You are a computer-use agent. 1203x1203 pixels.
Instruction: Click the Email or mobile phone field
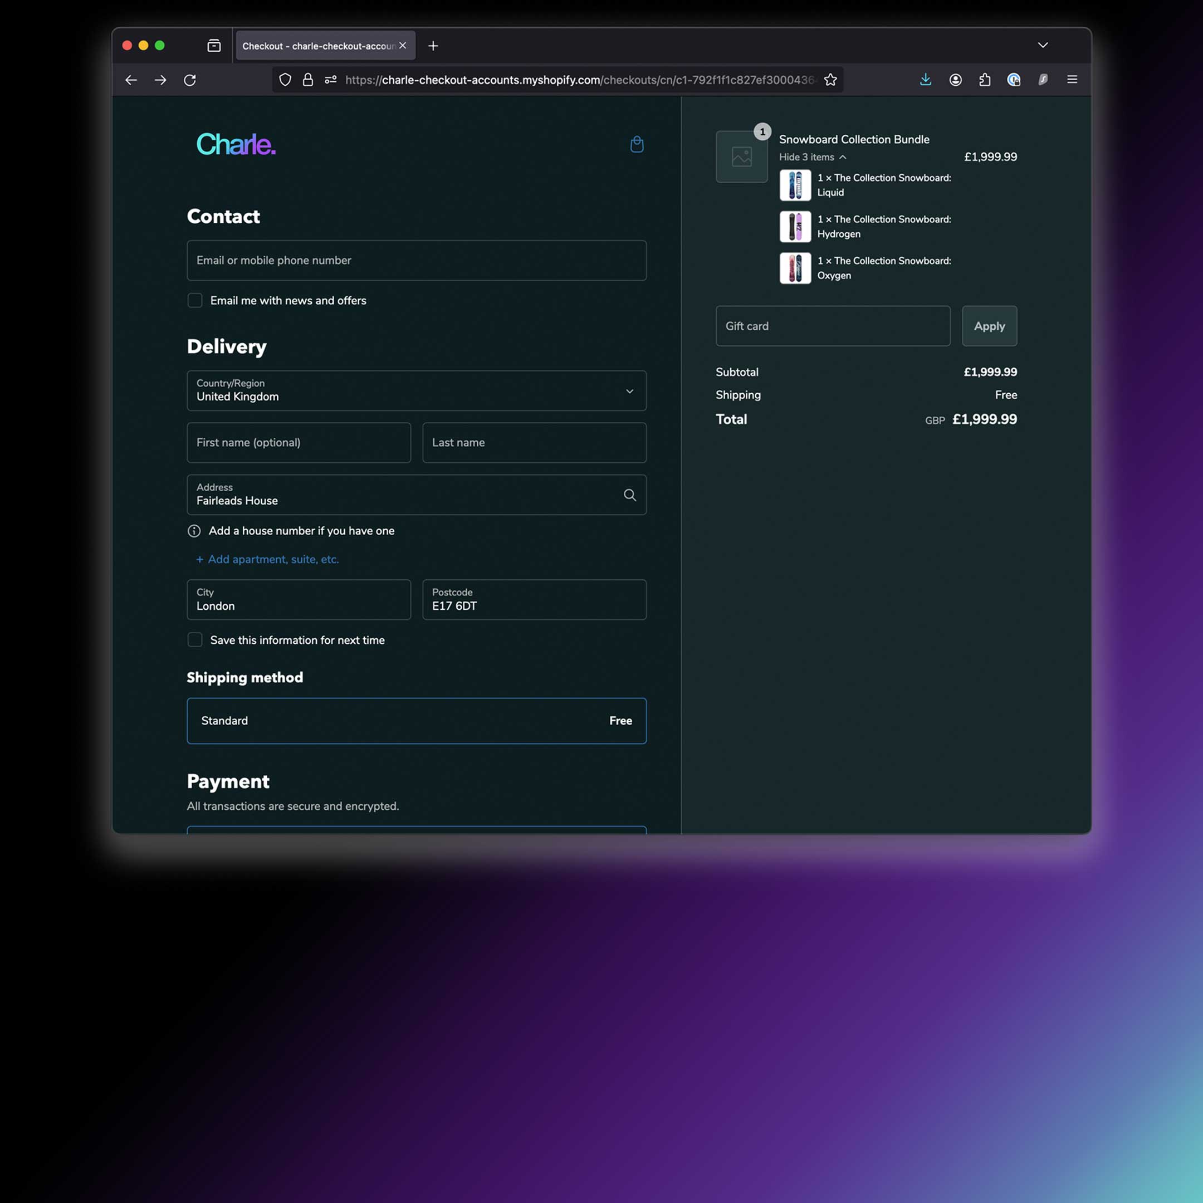click(417, 260)
